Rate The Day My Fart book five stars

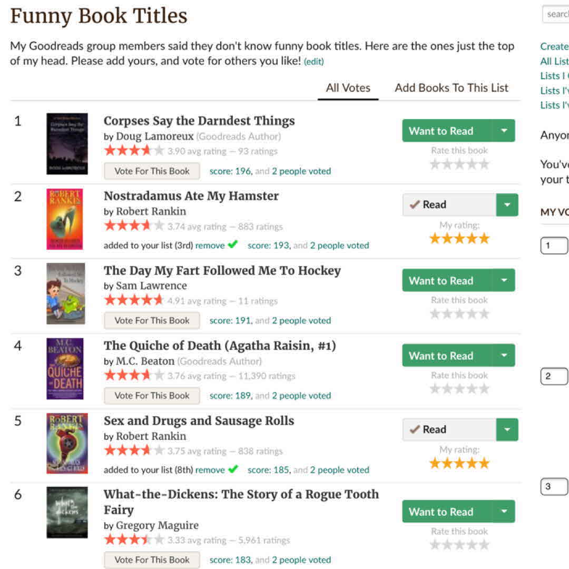coord(485,313)
